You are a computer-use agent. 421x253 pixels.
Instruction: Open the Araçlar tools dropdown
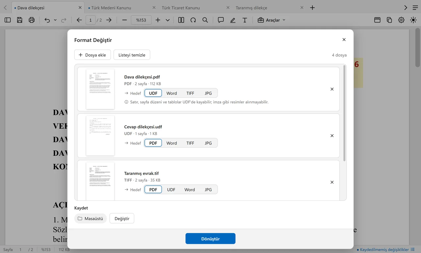point(271,20)
